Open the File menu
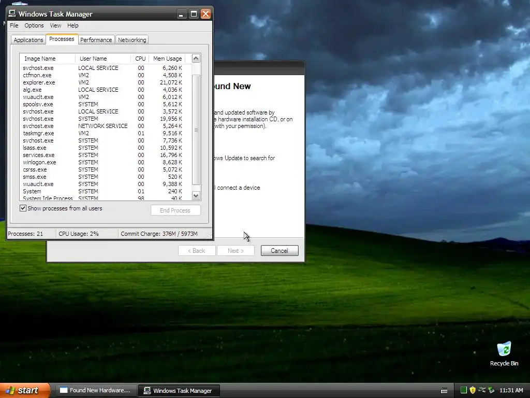This screenshot has width=530, height=398. coord(14,25)
